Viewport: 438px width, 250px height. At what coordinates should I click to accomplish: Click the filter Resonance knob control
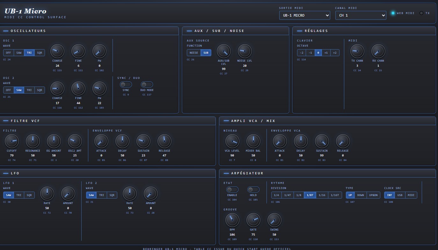click(33, 141)
